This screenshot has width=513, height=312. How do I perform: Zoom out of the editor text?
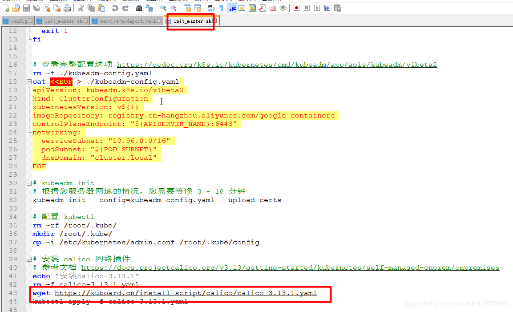point(174,8)
